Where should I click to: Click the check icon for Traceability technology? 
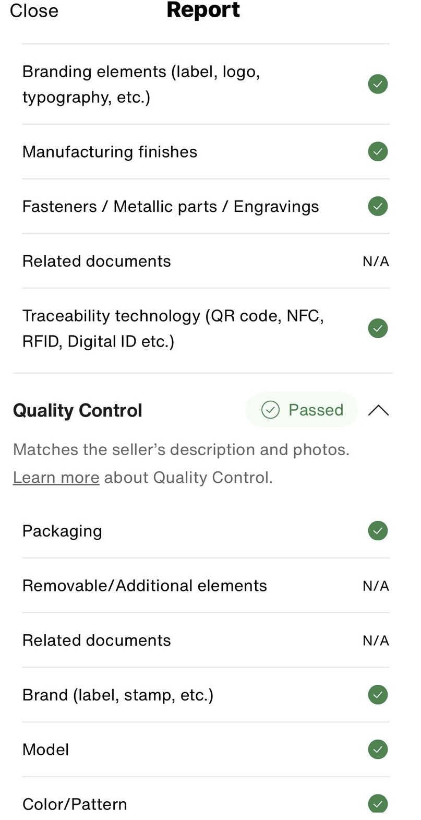pos(378,328)
